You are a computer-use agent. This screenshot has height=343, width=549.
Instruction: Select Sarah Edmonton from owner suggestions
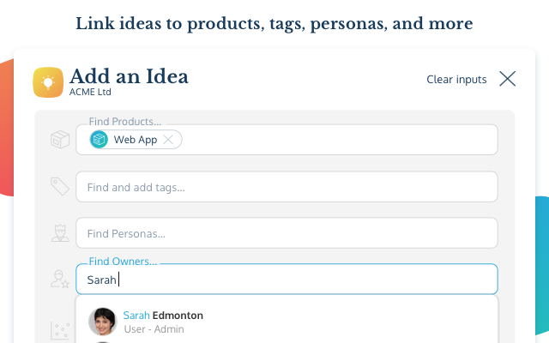pos(287,322)
